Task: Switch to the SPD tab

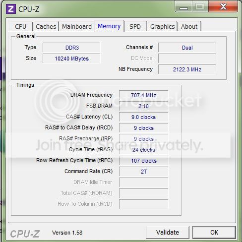Action: point(135,26)
